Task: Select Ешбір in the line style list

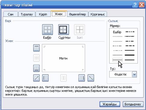Action: (x=117, y=32)
